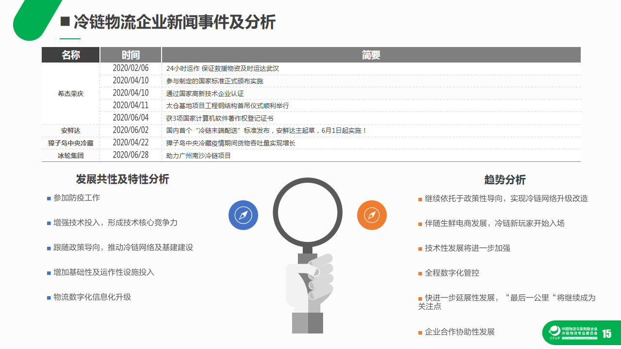The height and width of the screenshot is (349, 621).
Task: Click the 冰轮集团 row label
Action: (x=71, y=156)
